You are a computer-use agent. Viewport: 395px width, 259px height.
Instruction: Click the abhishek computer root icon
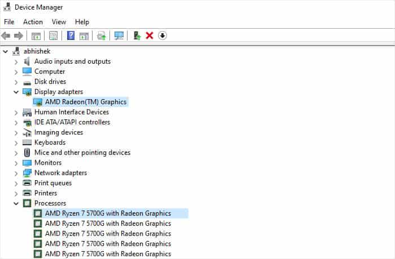16,51
